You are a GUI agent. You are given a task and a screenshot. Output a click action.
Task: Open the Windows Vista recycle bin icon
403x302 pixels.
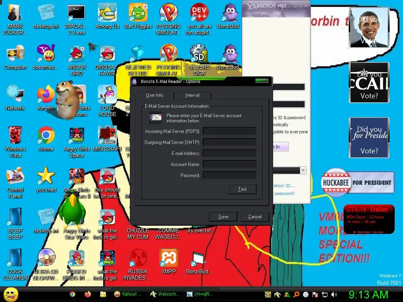pos(15,141)
